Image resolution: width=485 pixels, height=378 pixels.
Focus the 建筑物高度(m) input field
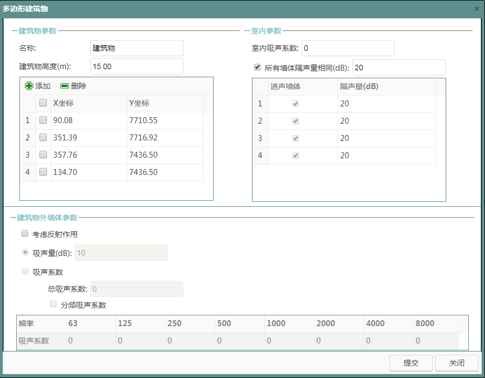pyautogui.click(x=136, y=66)
